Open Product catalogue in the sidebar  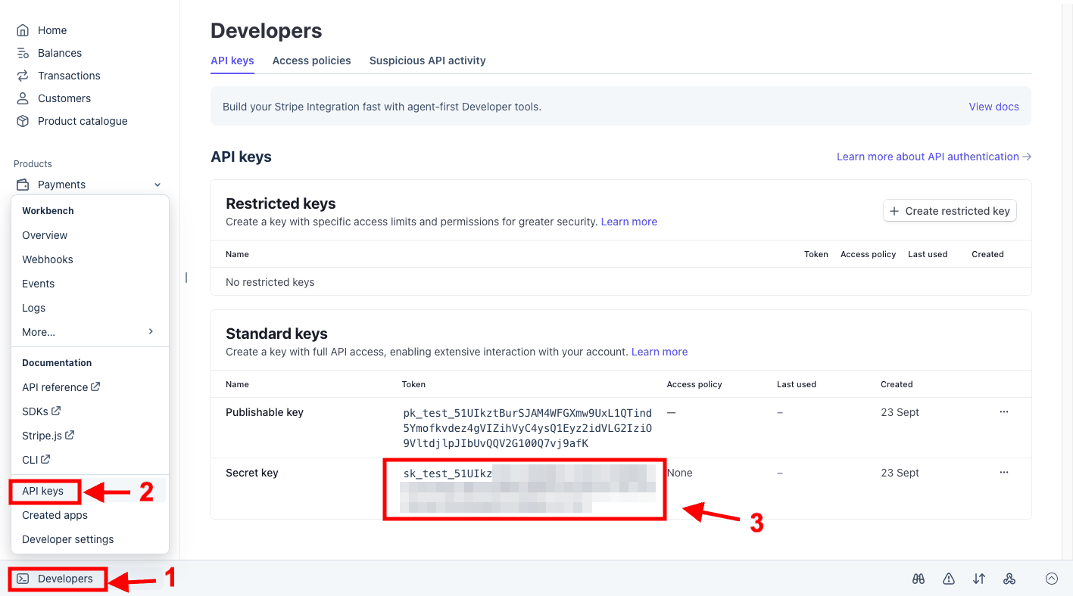(x=82, y=121)
